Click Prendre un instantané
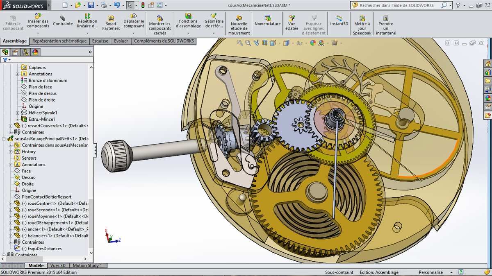This screenshot has height=276, width=492. (x=386, y=25)
